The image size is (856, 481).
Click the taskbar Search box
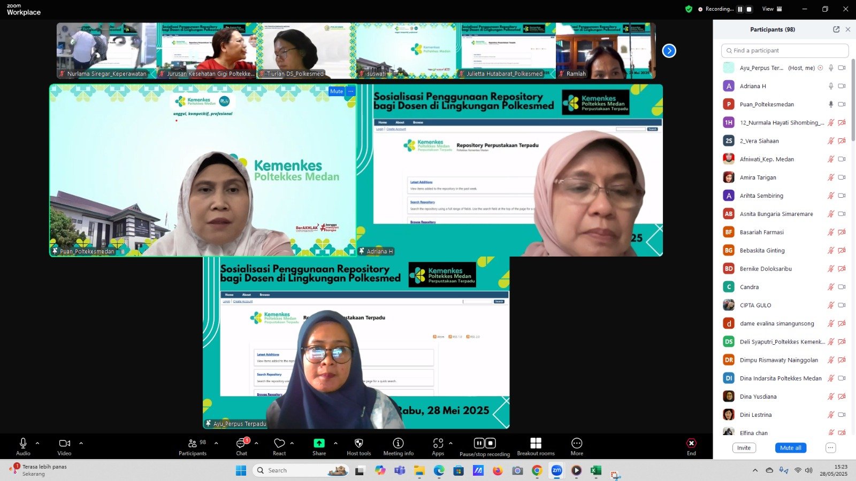(301, 470)
